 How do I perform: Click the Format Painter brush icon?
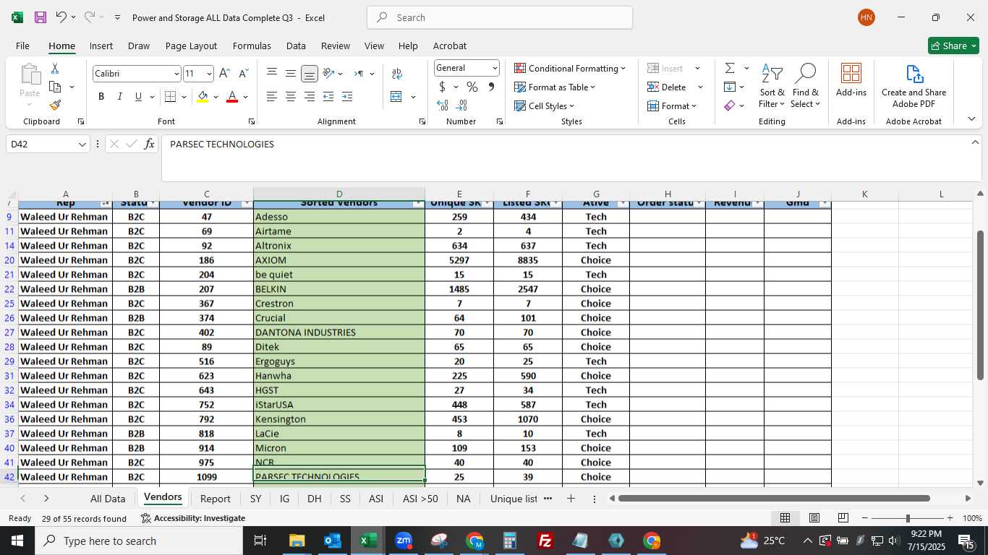tap(55, 106)
